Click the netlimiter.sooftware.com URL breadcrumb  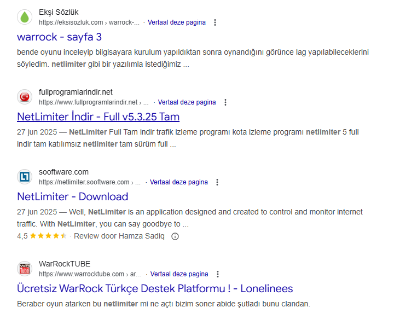coord(90,182)
